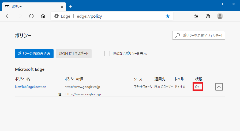Click the Microsoft Edge section heading
Screen dimensions: 240x131
[x=30, y=69]
